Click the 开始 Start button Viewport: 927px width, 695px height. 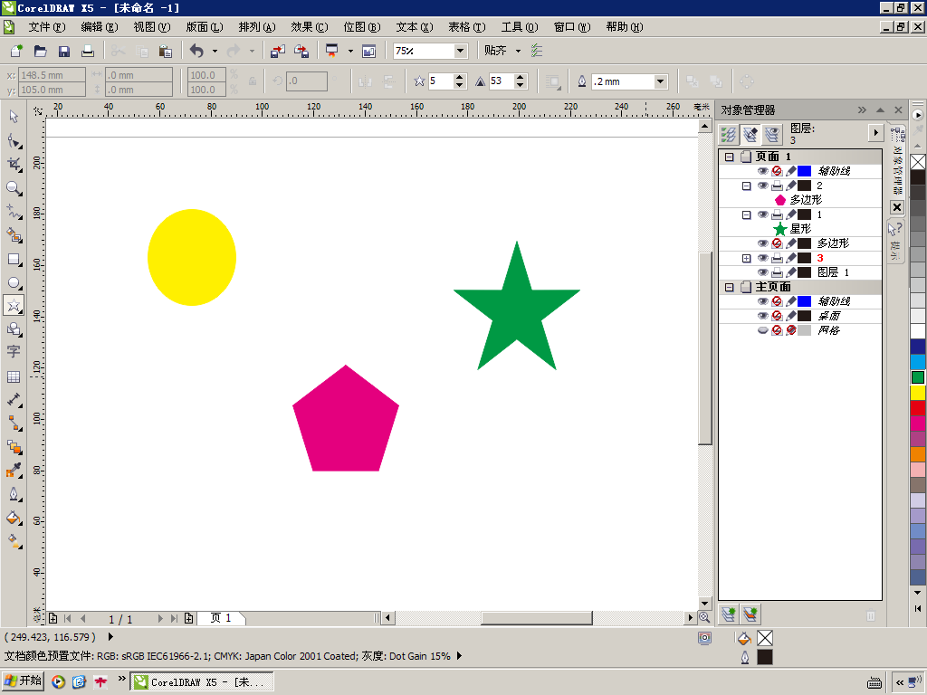23,681
